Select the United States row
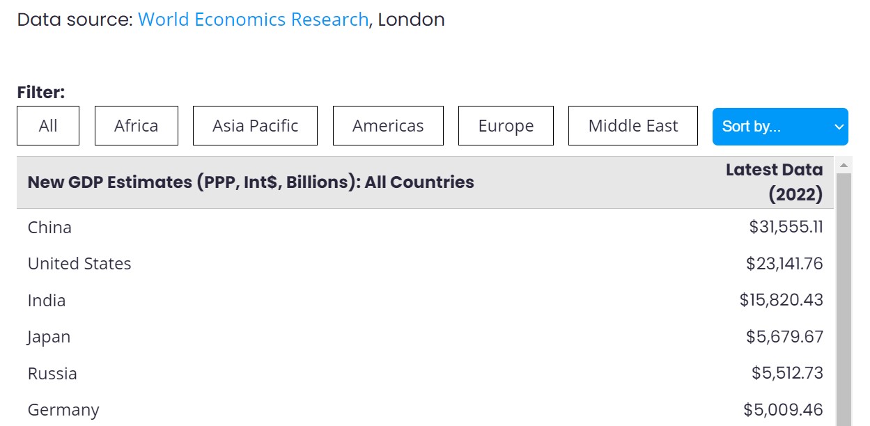This screenshot has width=870, height=426. click(x=425, y=264)
